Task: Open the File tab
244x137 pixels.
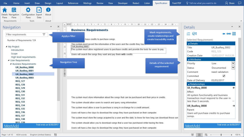Action: [x=5, y=3]
